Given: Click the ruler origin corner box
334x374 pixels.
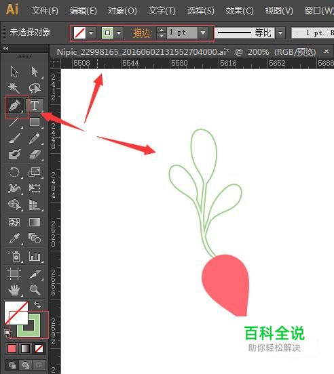Looking at the screenshot, I should (55, 64).
